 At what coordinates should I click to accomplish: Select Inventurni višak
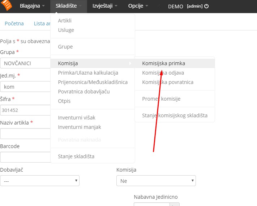click(x=77, y=118)
